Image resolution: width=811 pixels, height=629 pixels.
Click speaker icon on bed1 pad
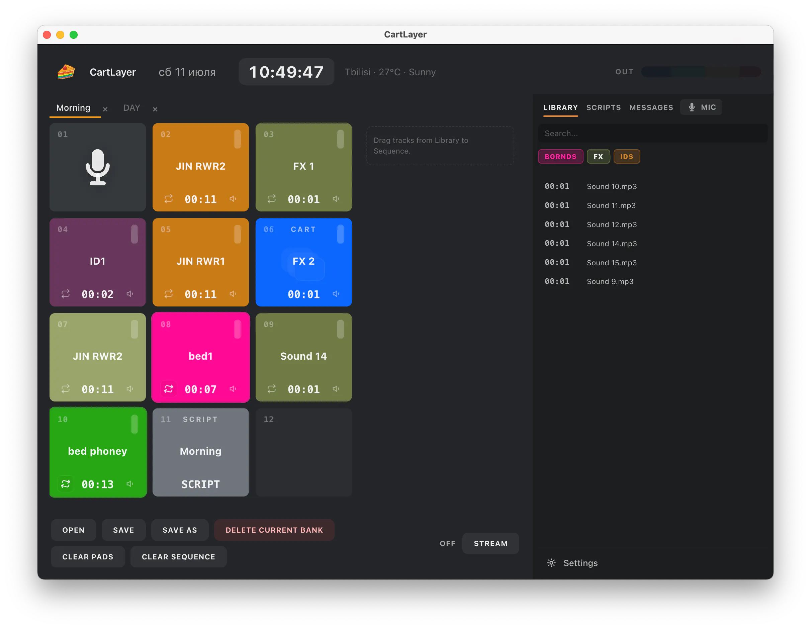(x=233, y=389)
